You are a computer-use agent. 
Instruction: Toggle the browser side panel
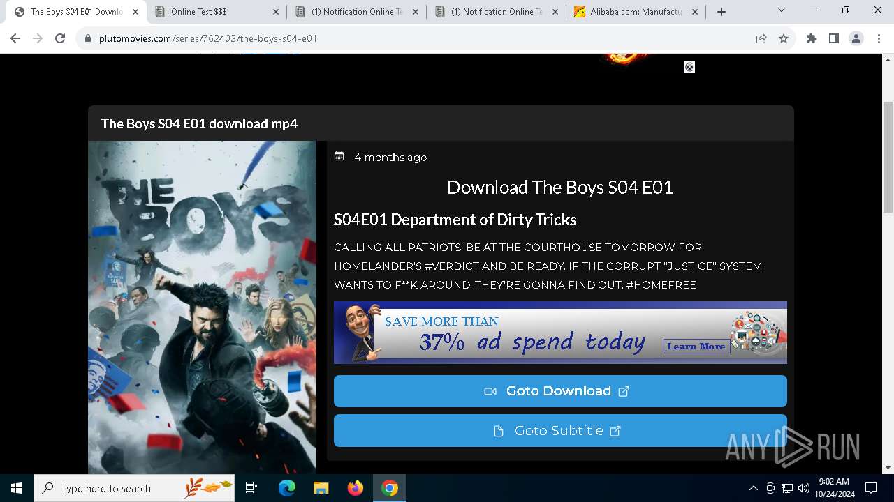click(834, 38)
